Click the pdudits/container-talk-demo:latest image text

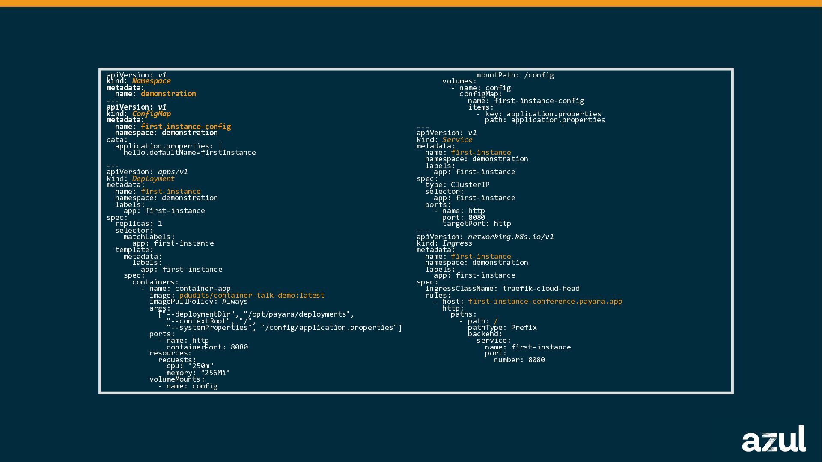(251, 295)
